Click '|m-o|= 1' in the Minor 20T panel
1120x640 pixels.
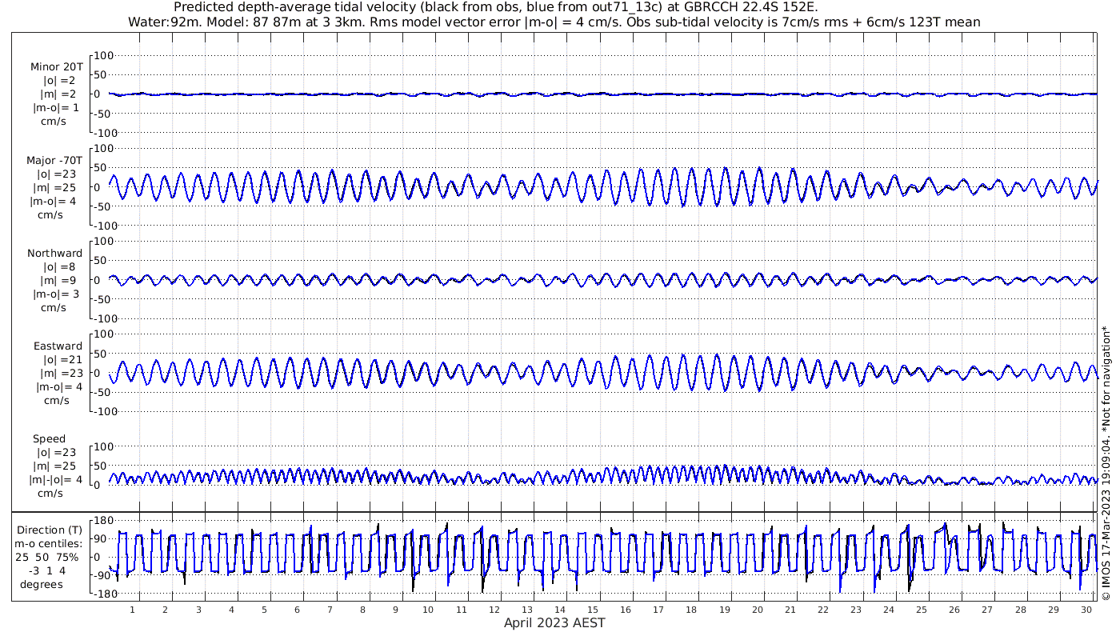click(56, 108)
